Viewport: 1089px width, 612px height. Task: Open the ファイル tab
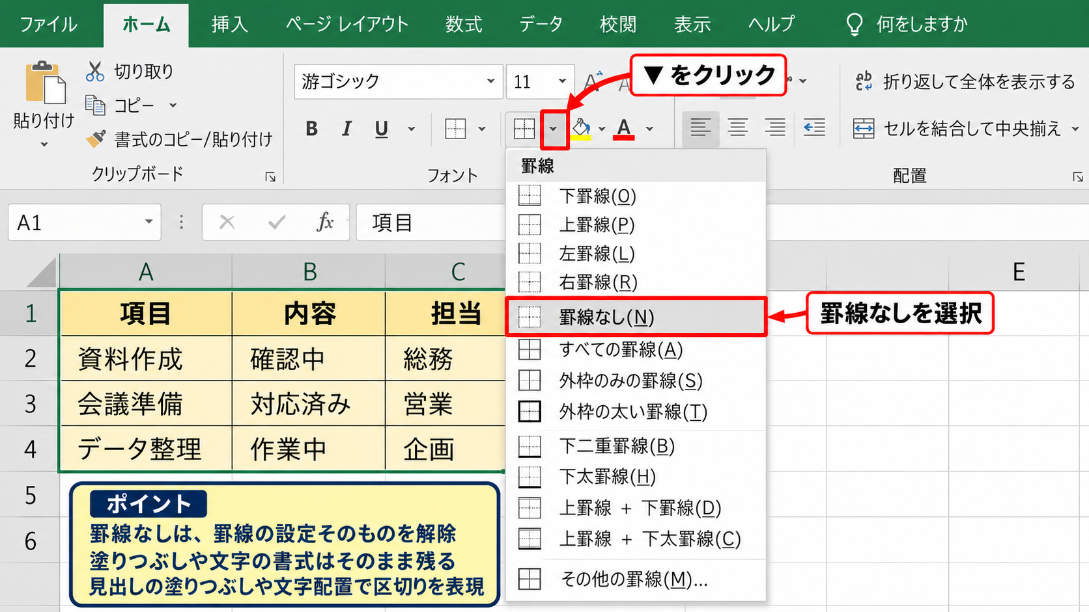48,25
